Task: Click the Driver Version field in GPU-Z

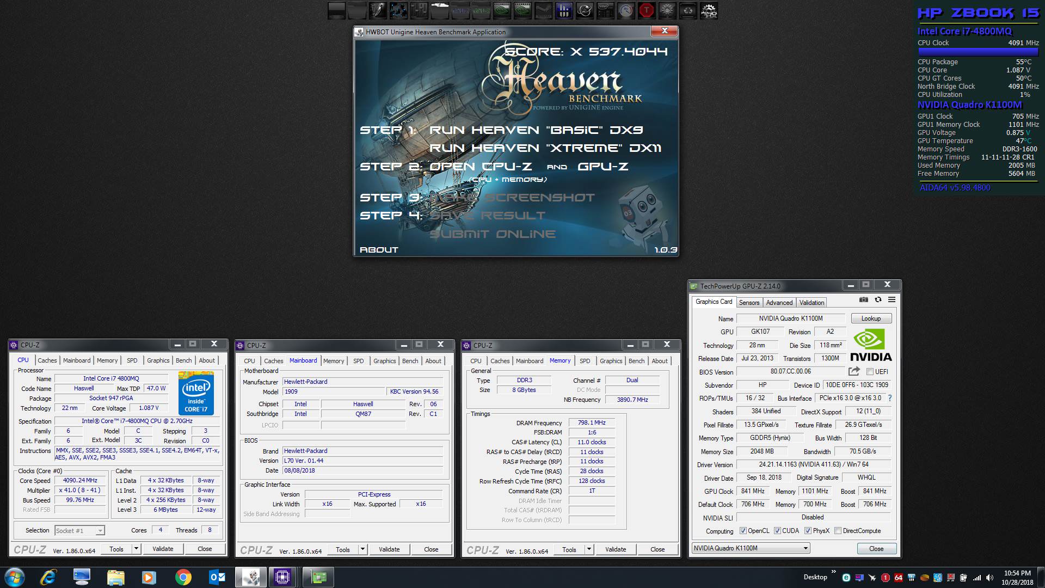Action: coord(814,464)
